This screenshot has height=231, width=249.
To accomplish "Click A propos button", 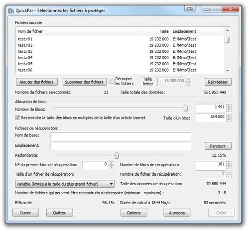I will 177,213.
